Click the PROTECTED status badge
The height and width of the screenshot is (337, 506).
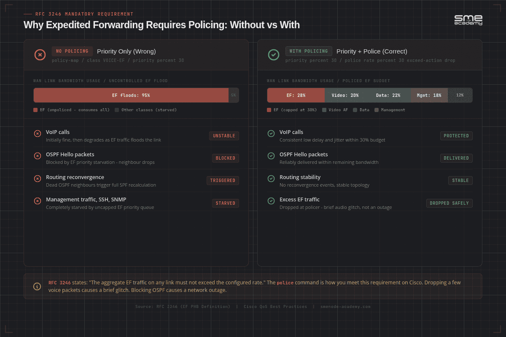456,136
